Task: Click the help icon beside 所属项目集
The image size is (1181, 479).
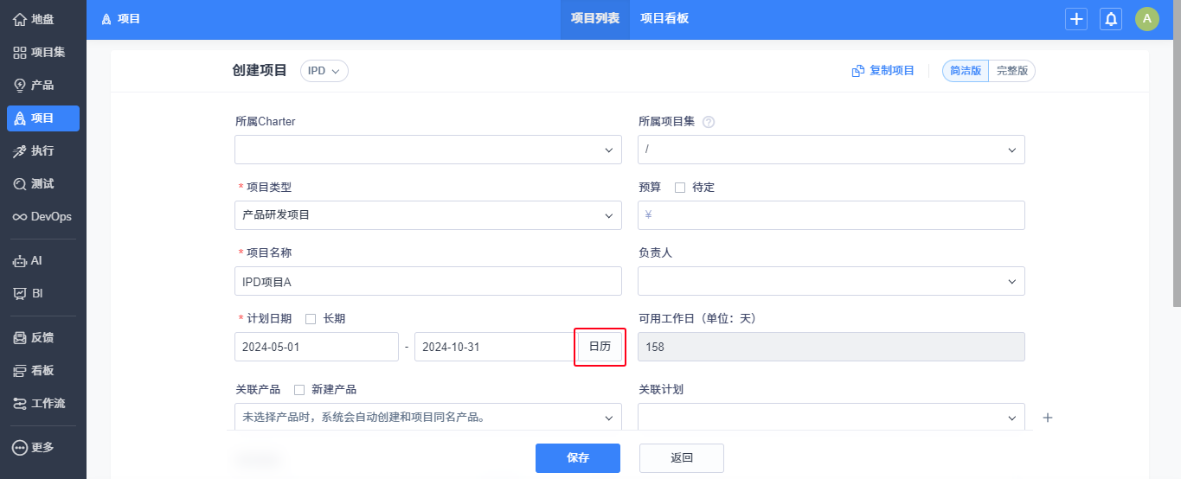Action: pos(709,122)
